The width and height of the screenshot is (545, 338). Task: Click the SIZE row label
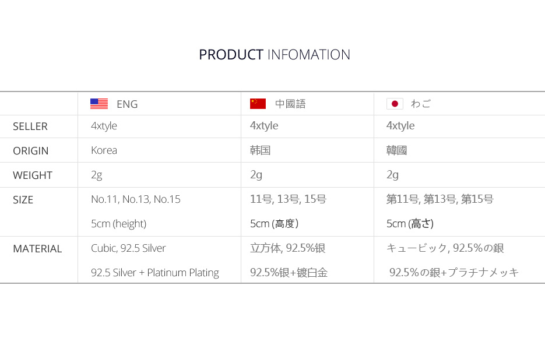click(x=23, y=200)
